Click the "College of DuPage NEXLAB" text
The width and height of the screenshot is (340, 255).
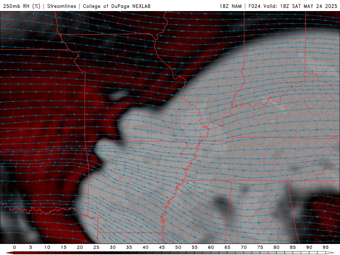pyautogui.click(x=116, y=6)
